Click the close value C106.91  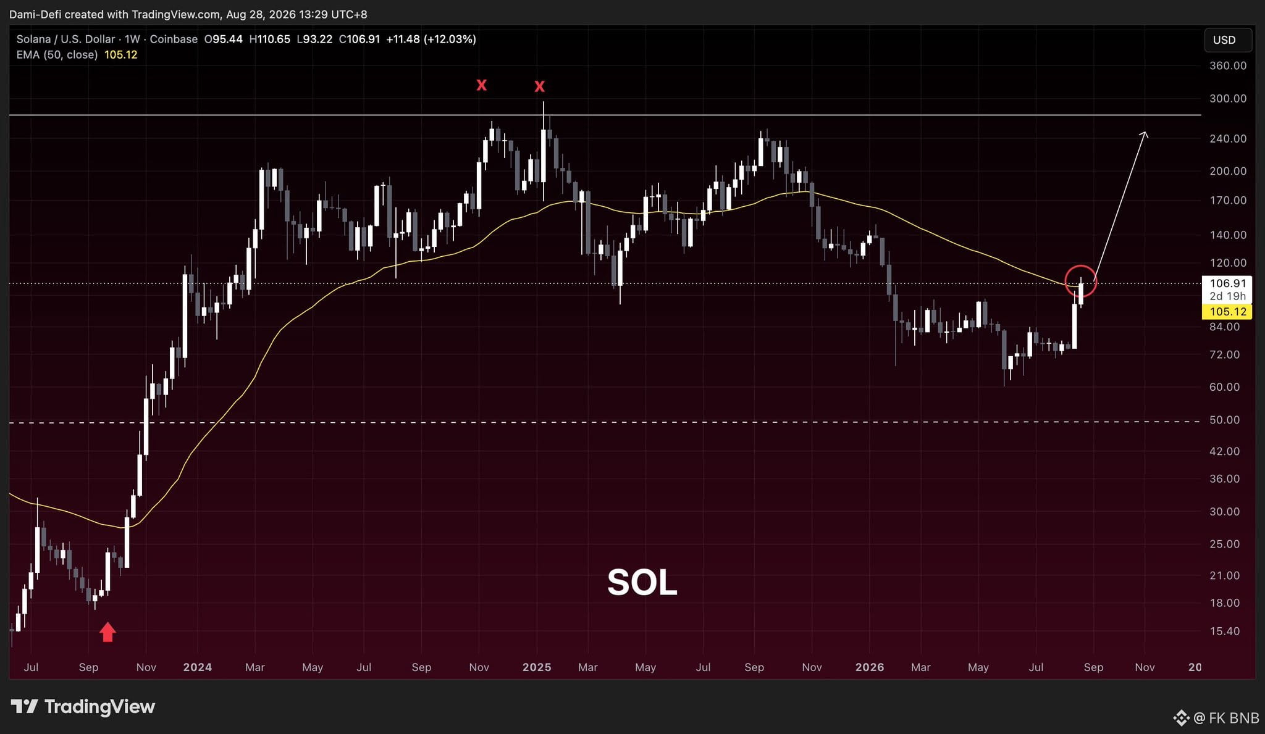tap(359, 39)
